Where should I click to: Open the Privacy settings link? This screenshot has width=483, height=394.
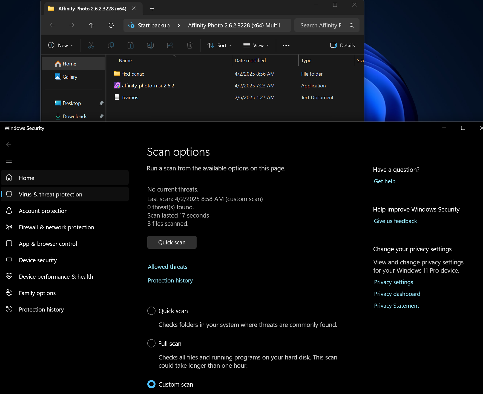pos(393,282)
